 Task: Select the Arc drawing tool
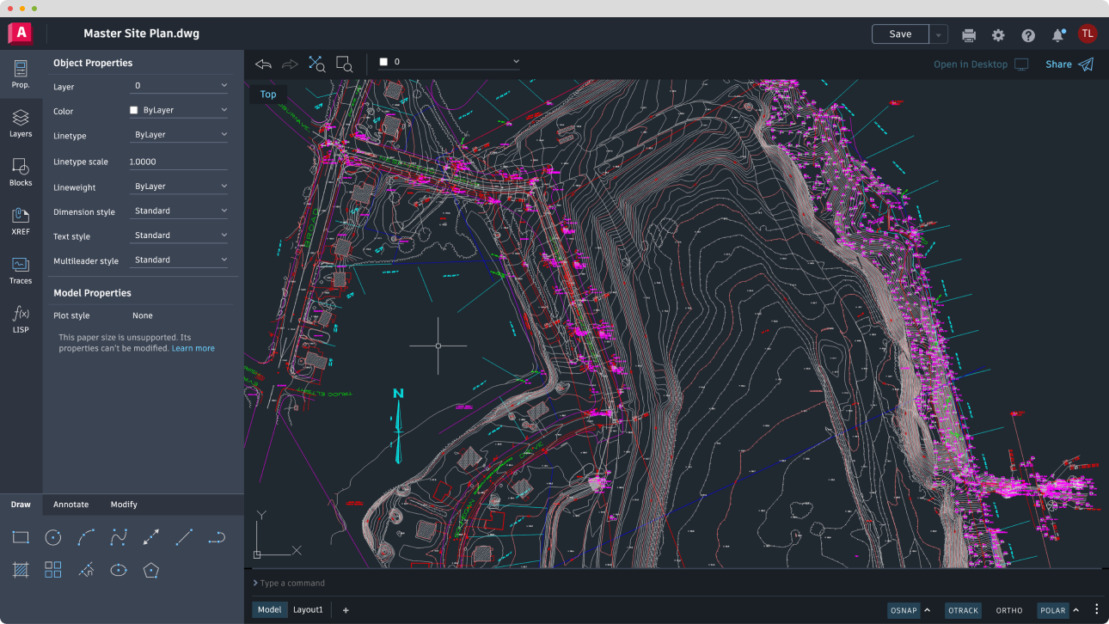pos(85,536)
